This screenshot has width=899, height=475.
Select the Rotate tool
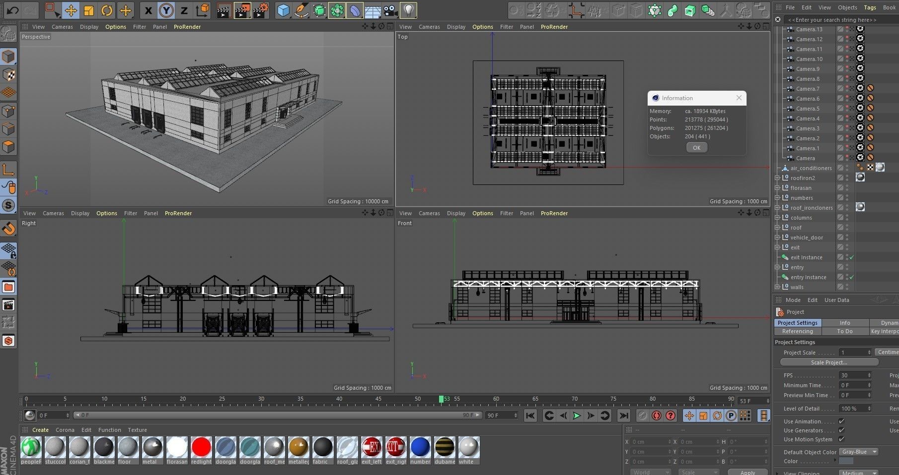pyautogui.click(x=107, y=10)
